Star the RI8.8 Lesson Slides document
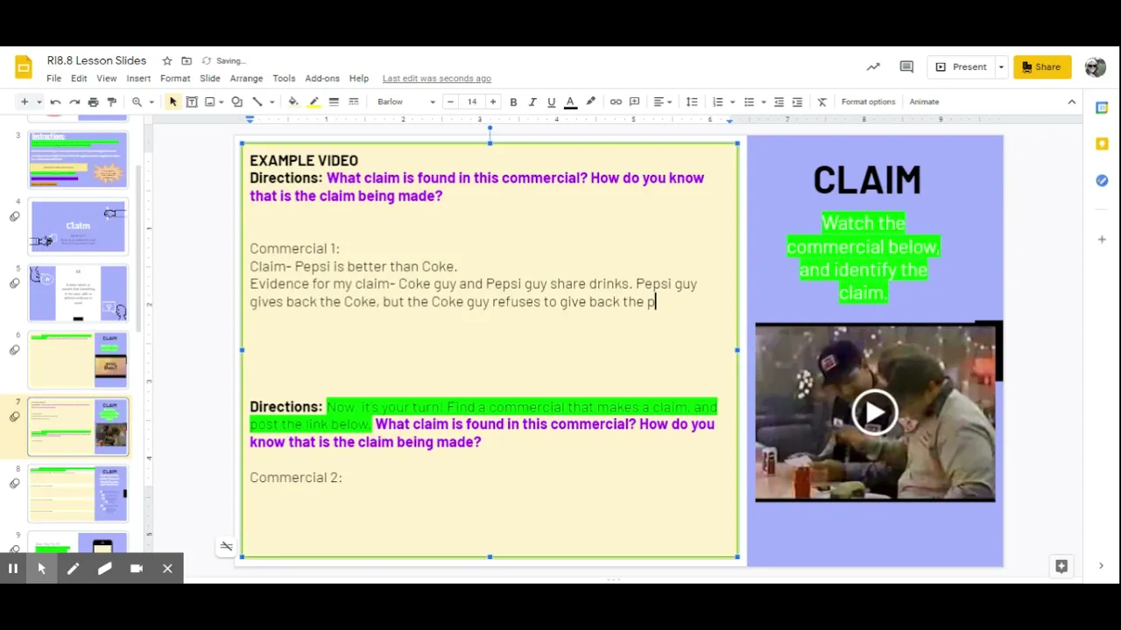 click(167, 61)
